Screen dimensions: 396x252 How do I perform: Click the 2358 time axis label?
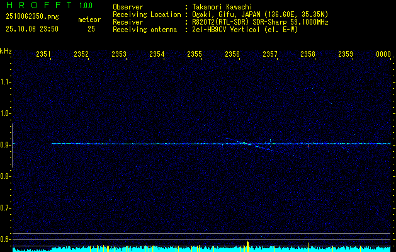308,54
